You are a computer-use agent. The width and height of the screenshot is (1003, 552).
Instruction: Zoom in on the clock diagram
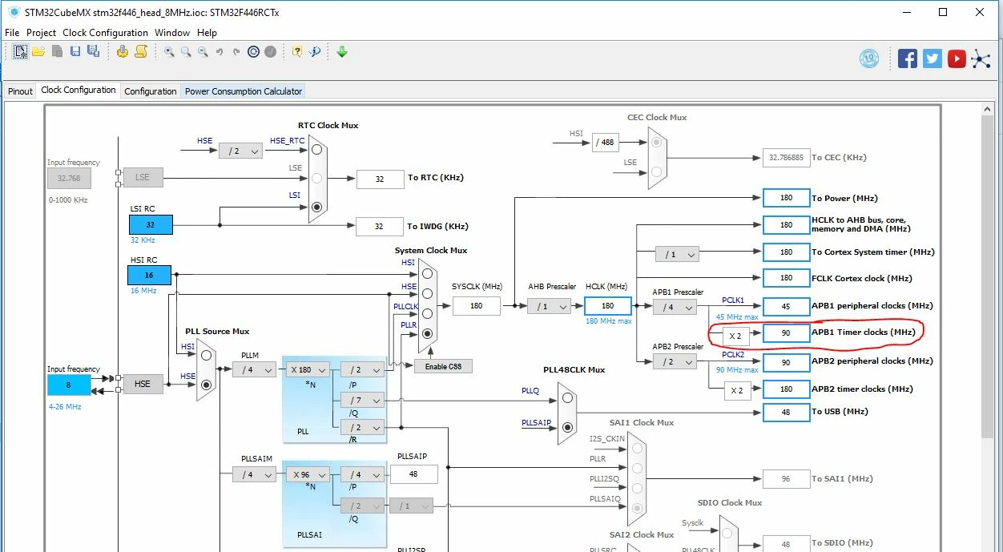(169, 52)
